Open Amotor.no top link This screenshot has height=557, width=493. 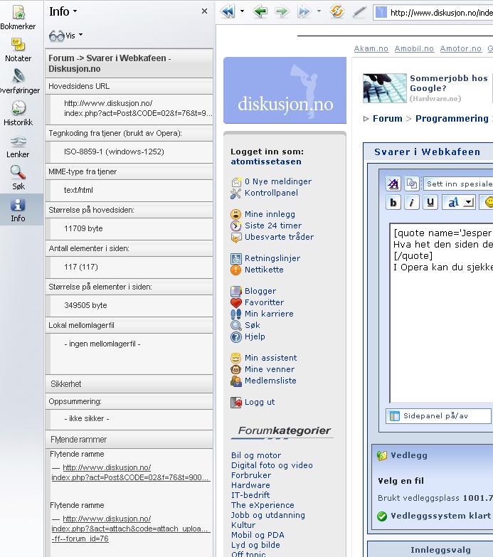coord(461,48)
